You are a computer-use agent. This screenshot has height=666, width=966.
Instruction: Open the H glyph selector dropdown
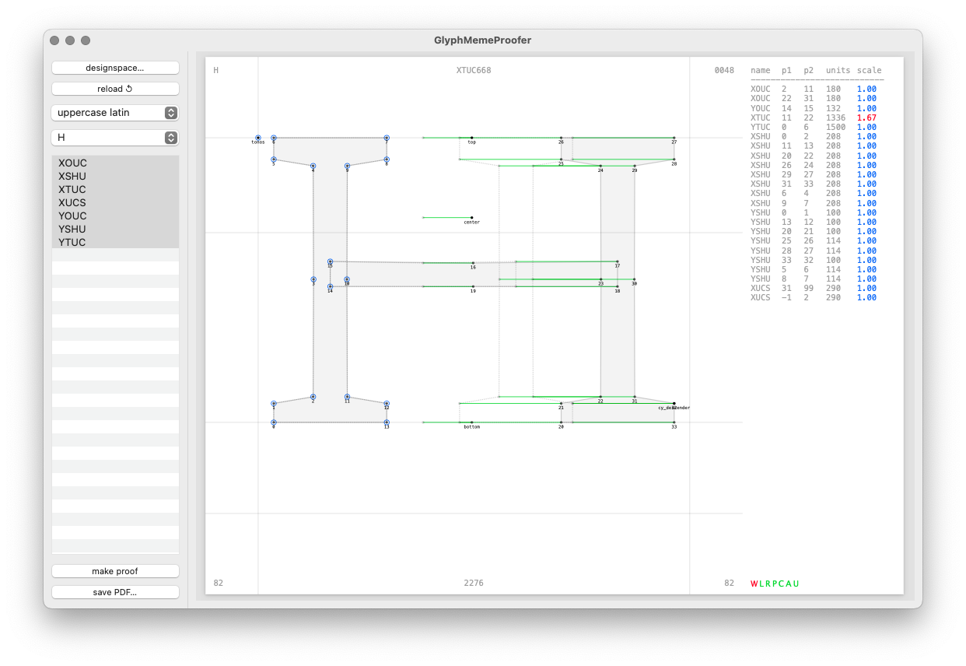click(x=115, y=138)
